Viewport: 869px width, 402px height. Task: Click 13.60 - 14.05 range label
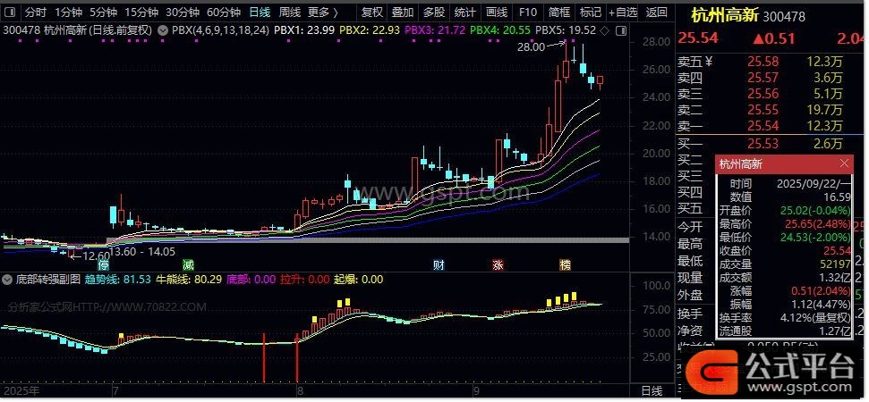(x=142, y=252)
